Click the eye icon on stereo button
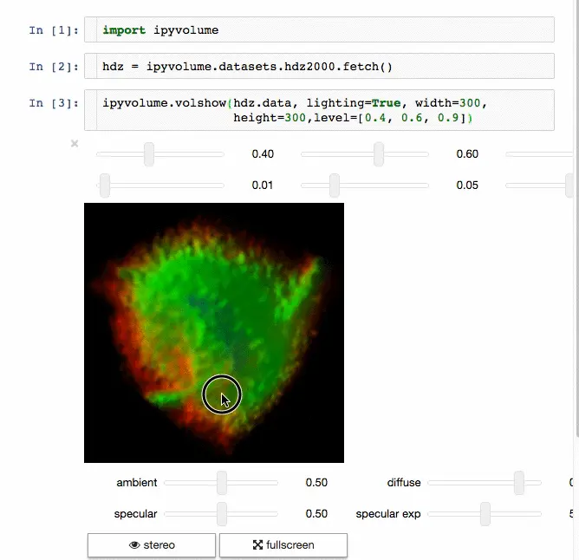 pos(134,545)
